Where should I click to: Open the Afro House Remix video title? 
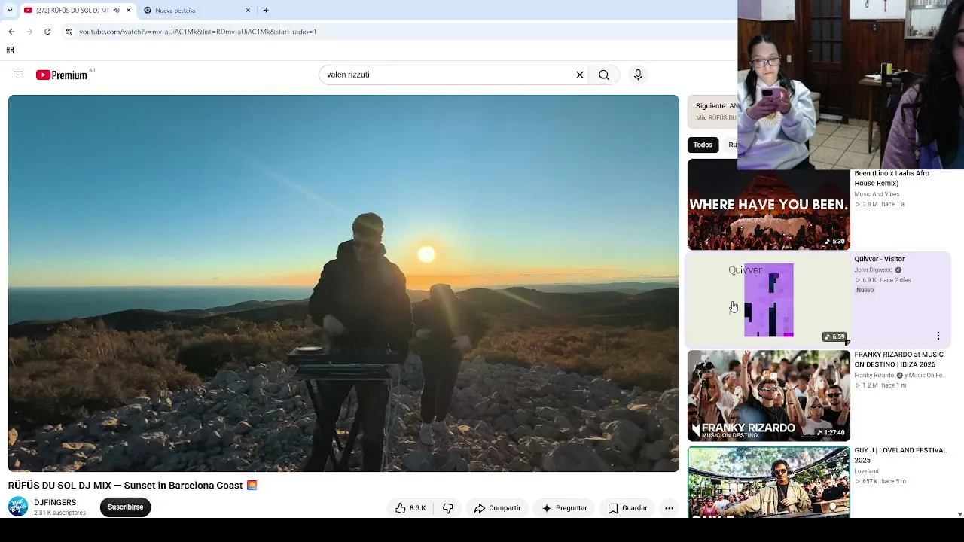coord(892,178)
